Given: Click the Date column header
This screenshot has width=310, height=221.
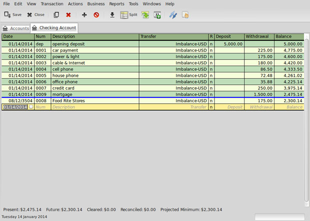Looking at the screenshot, I should tap(18, 36).
